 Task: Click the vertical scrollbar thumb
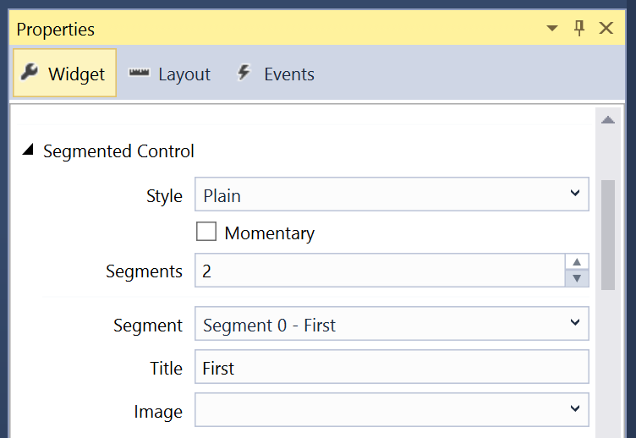pos(607,233)
